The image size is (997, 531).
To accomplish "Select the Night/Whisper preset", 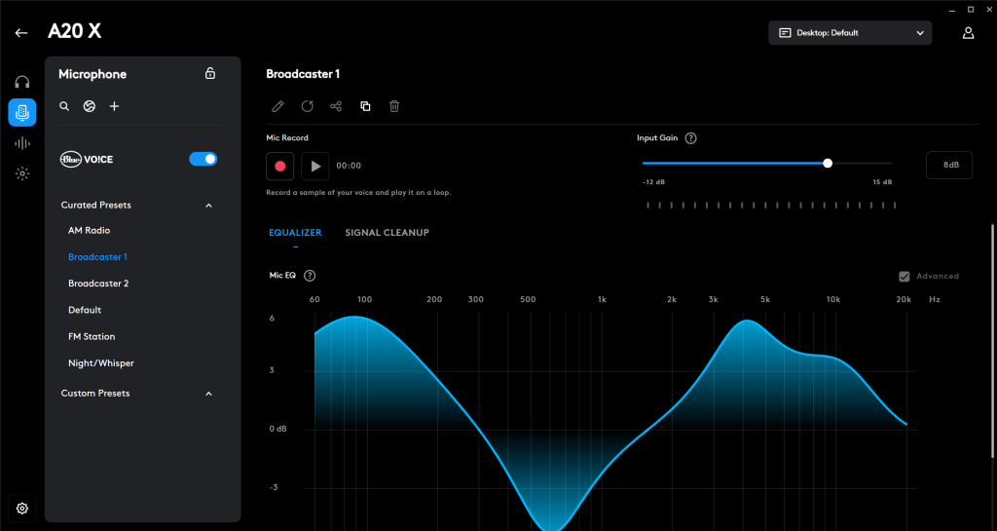I will coord(101,363).
